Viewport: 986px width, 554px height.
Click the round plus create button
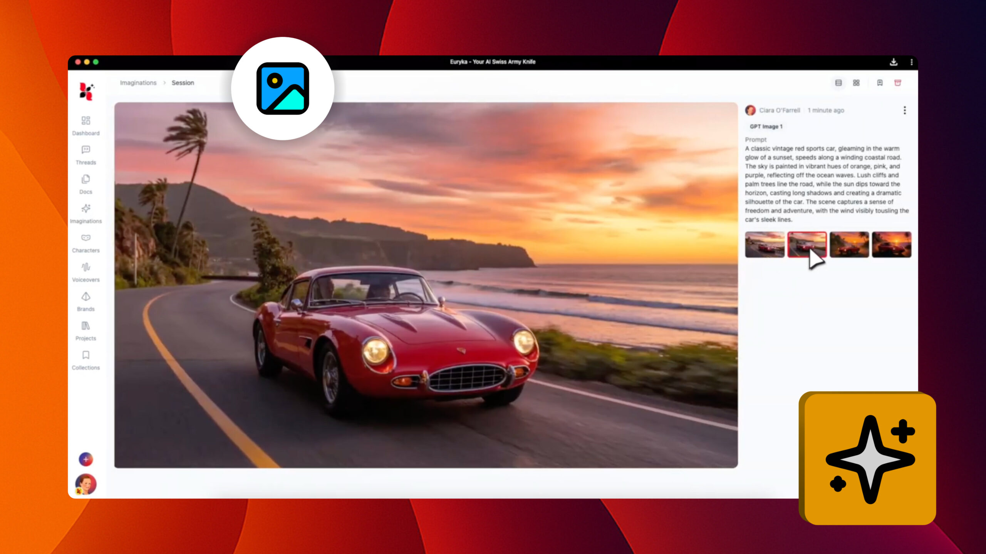[86, 459]
